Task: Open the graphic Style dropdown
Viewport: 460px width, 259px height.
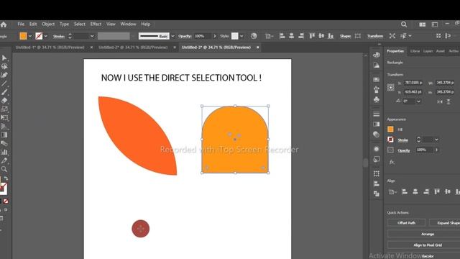Action: coord(241,36)
